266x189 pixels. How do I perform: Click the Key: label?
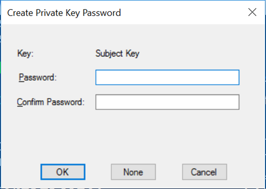[25, 53]
